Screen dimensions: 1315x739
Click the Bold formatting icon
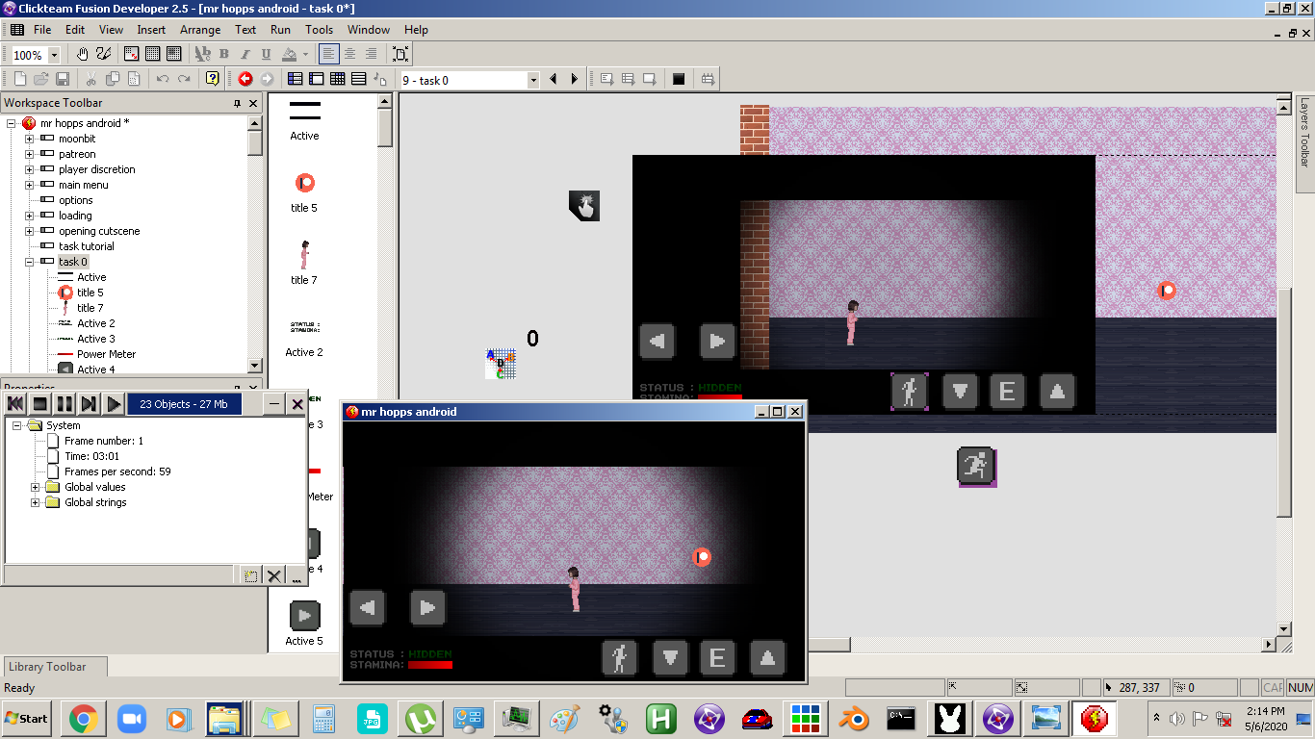pos(224,55)
